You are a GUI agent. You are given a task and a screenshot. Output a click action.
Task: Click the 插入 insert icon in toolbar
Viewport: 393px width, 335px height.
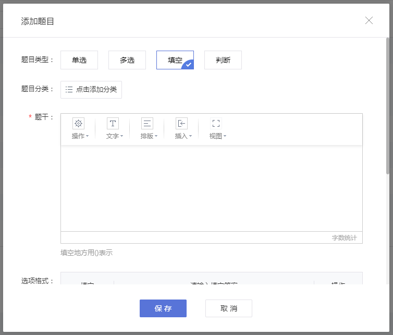(181, 124)
